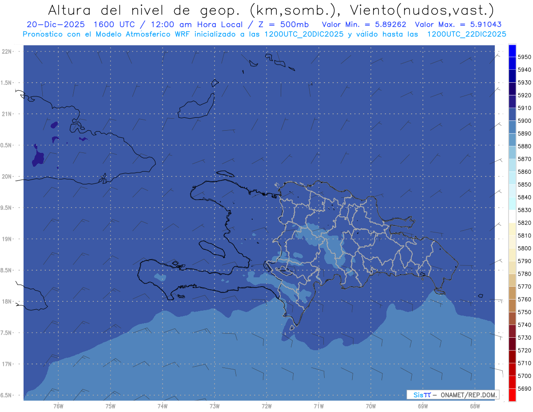Click the legend swatch between 5870 and 5860
The image size is (533, 412).
click(x=512, y=165)
